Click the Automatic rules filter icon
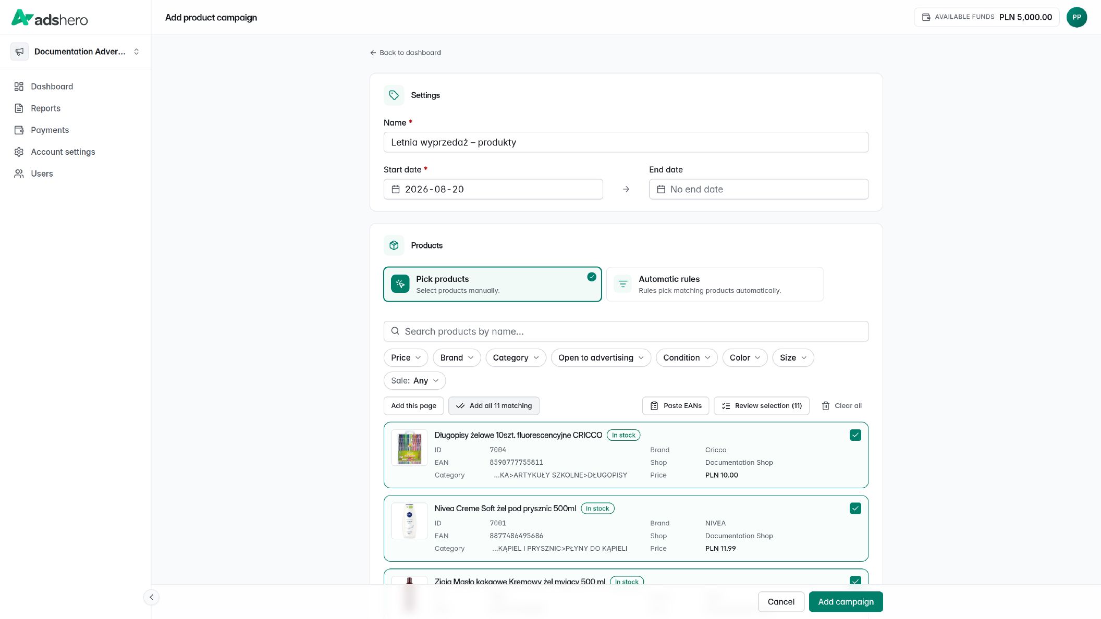The height and width of the screenshot is (619, 1101). [623, 284]
